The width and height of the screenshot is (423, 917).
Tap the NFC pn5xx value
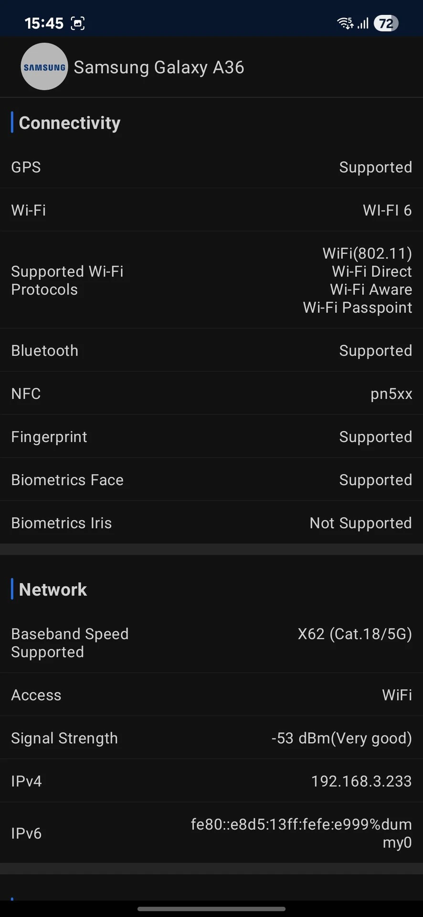(391, 394)
